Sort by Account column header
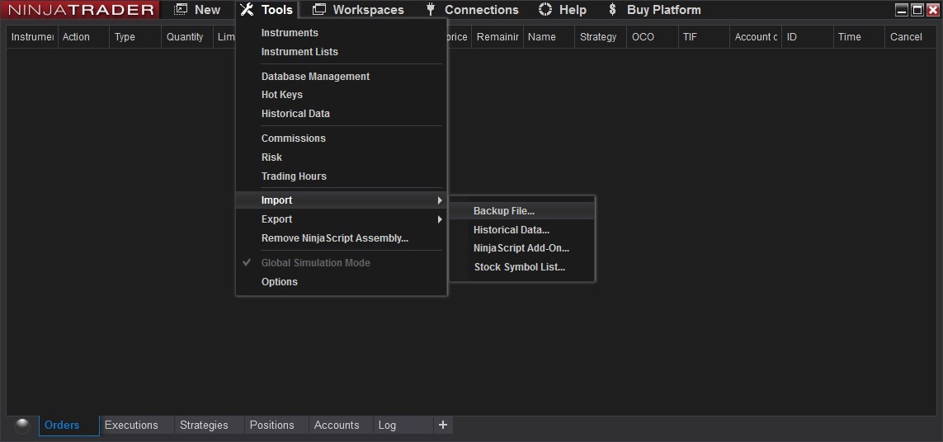Screen dimensions: 943x442 756,36
